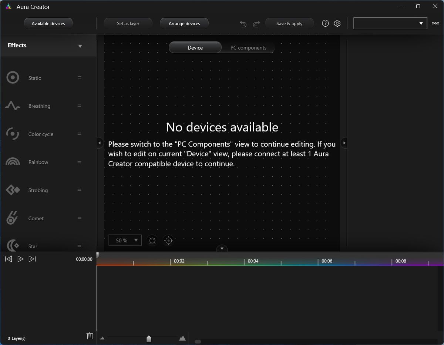Select the Static effect icon

point(13,78)
